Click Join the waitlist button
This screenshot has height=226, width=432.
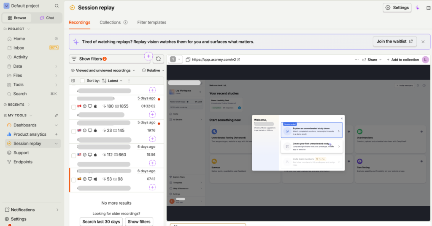pyautogui.click(x=394, y=42)
